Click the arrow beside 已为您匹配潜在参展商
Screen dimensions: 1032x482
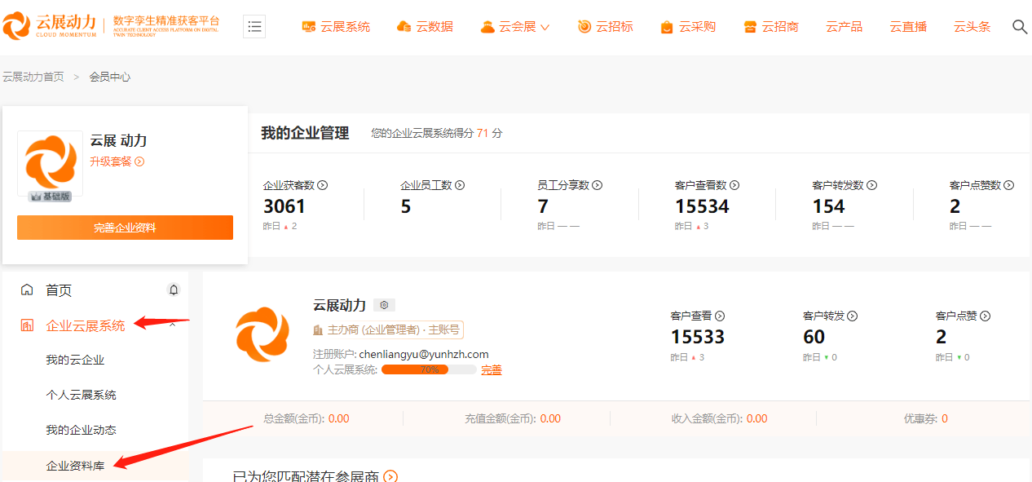pyautogui.click(x=390, y=476)
